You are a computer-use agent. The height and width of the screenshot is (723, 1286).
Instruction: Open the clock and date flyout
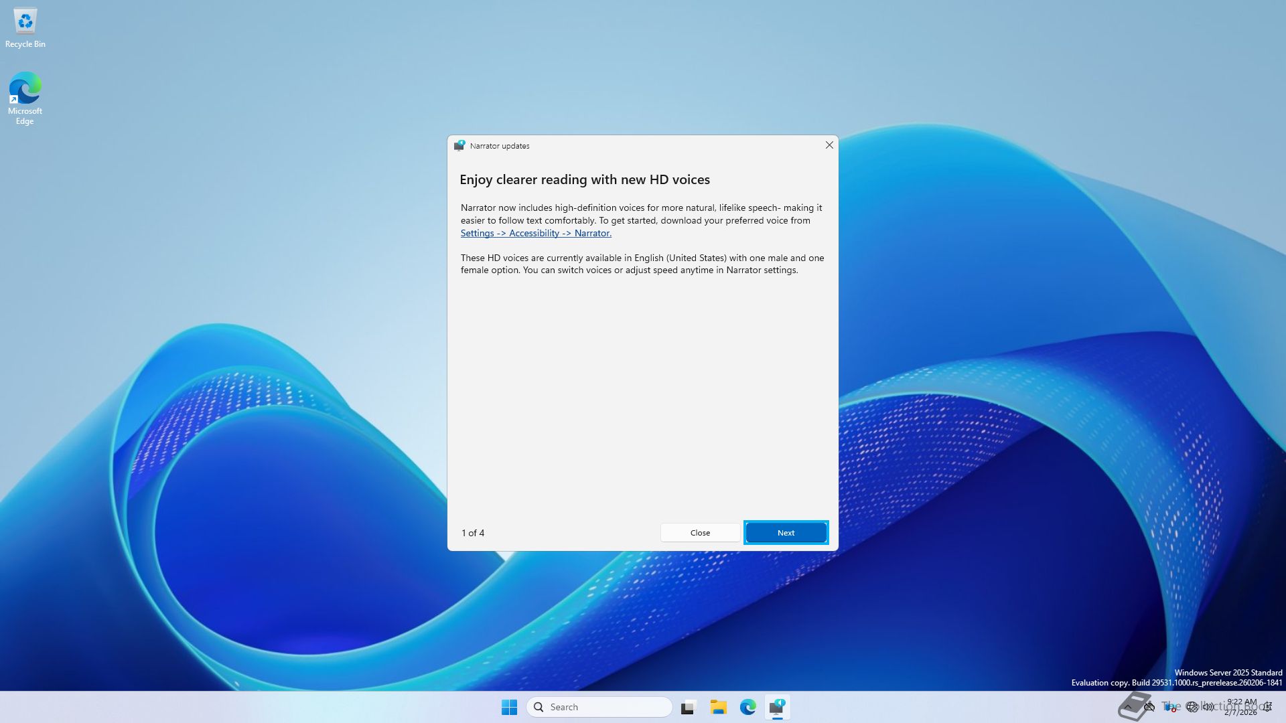[1241, 707]
